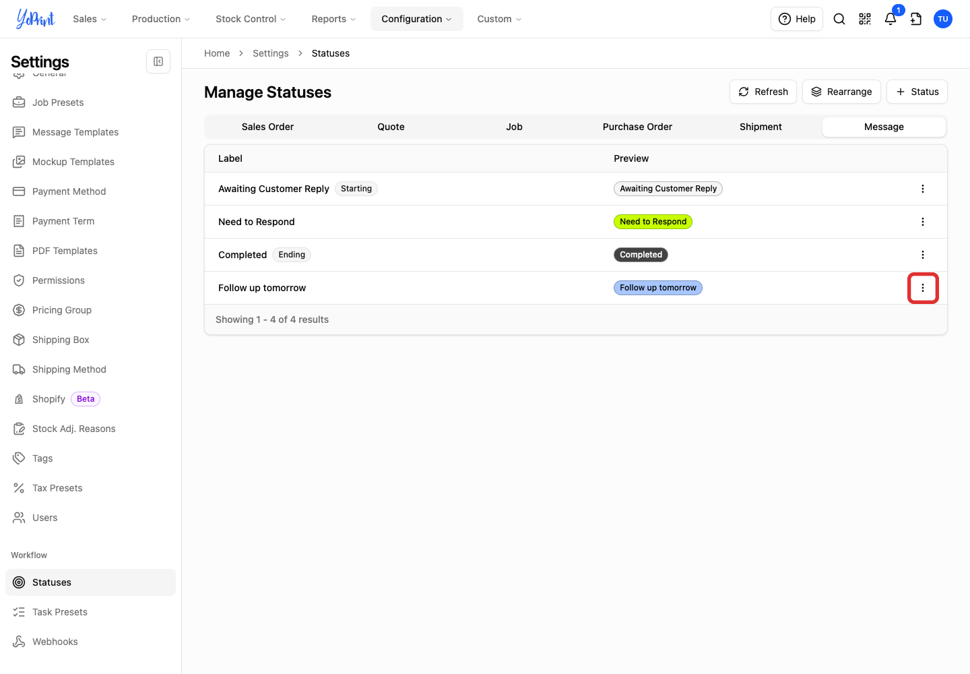Click the Mockup Templates icon
Image resolution: width=970 pixels, height=674 pixels.
click(x=19, y=162)
